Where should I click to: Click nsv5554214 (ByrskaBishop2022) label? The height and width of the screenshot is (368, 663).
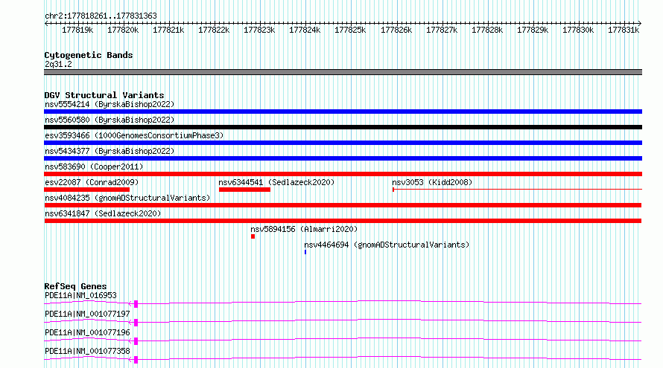tap(110, 104)
